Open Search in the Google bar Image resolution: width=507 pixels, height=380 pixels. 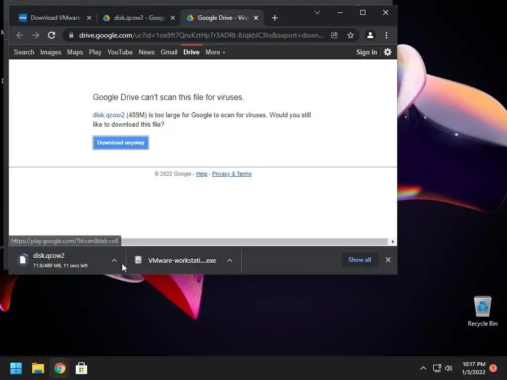tap(24, 52)
